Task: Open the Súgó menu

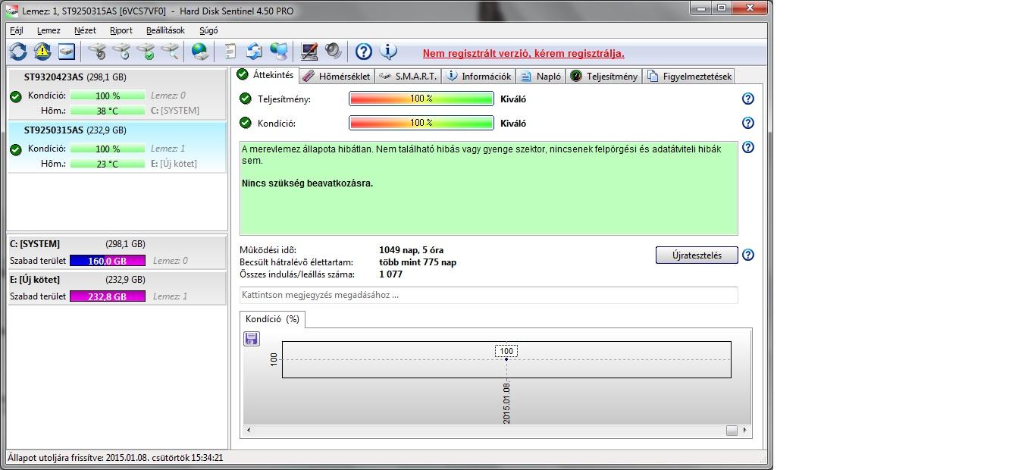Action: pos(208,30)
